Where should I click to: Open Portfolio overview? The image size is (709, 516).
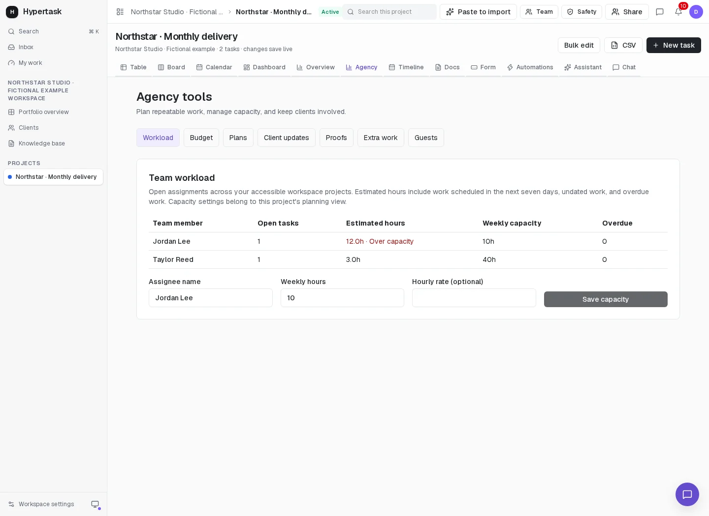point(53,112)
